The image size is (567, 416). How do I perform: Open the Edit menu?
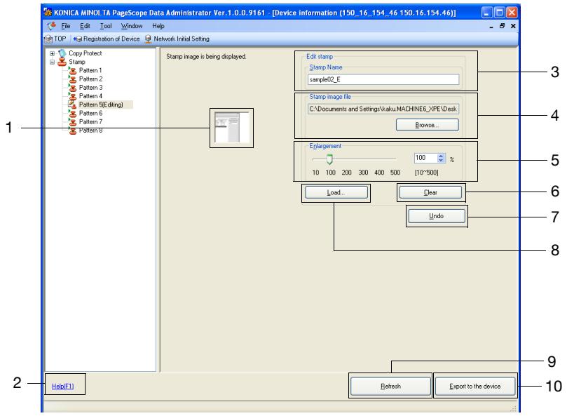(x=85, y=26)
